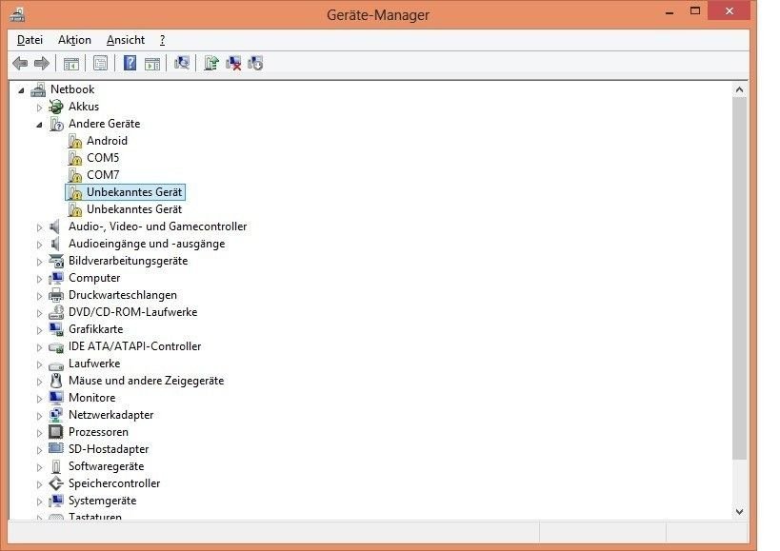Toggle the action pane toolbar icon

pyautogui.click(x=152, y=64)
